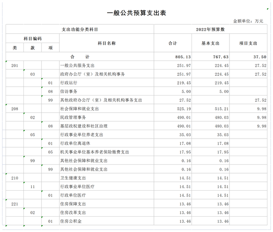Select the 科目名称 header cell
This screenshot has height=232, width=273.
pos(107,43)
